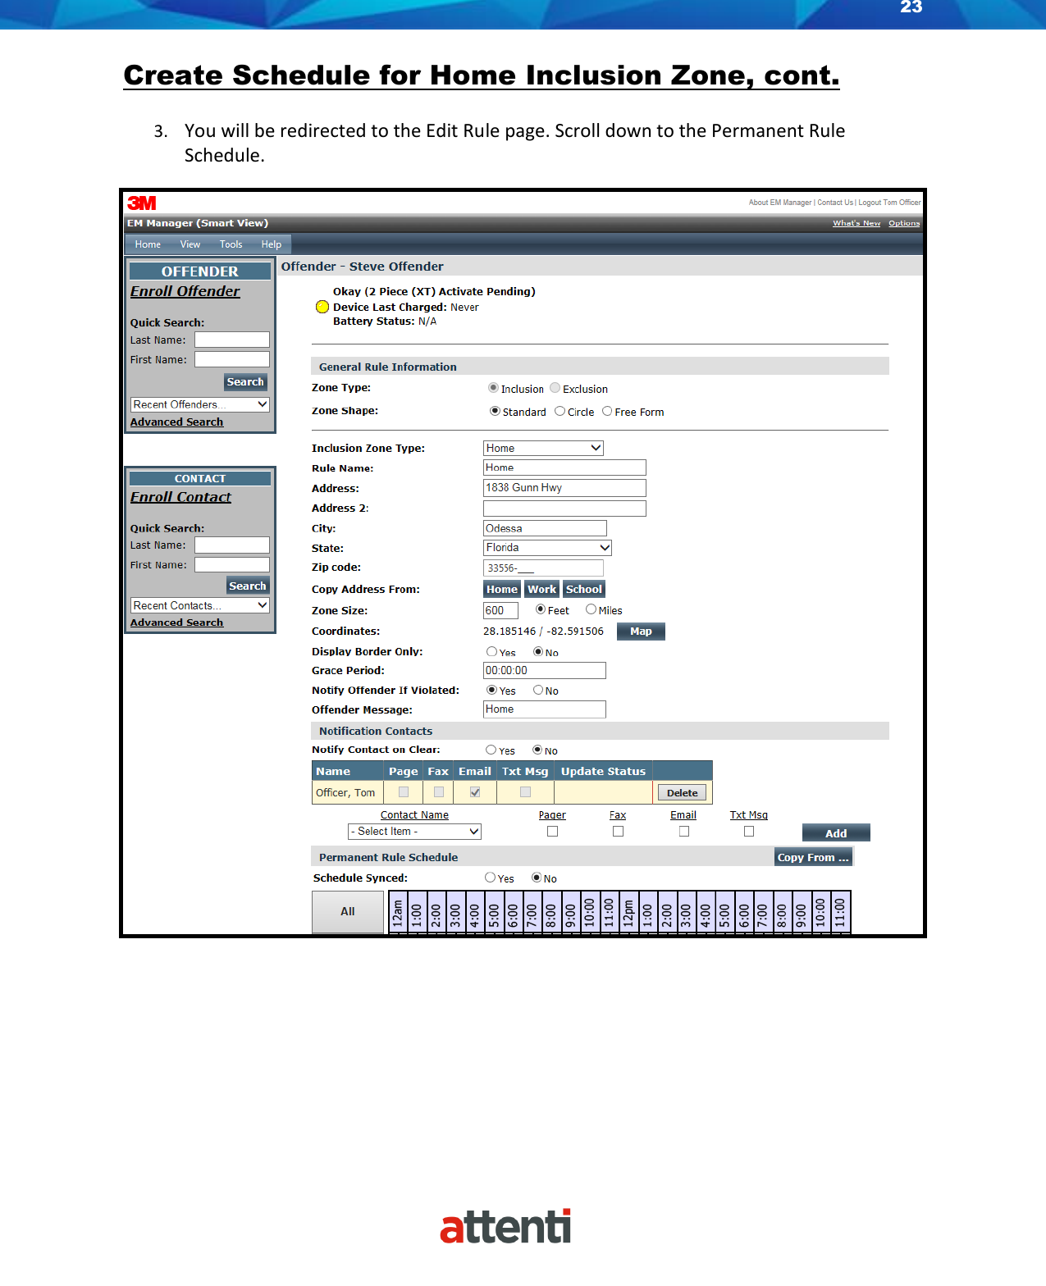
Task: Tick the Txt Msg checkbox for new contact
Action: coord(749,832)
